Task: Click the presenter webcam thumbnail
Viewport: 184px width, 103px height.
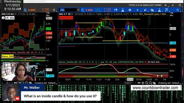Action: tap(19, 71)
